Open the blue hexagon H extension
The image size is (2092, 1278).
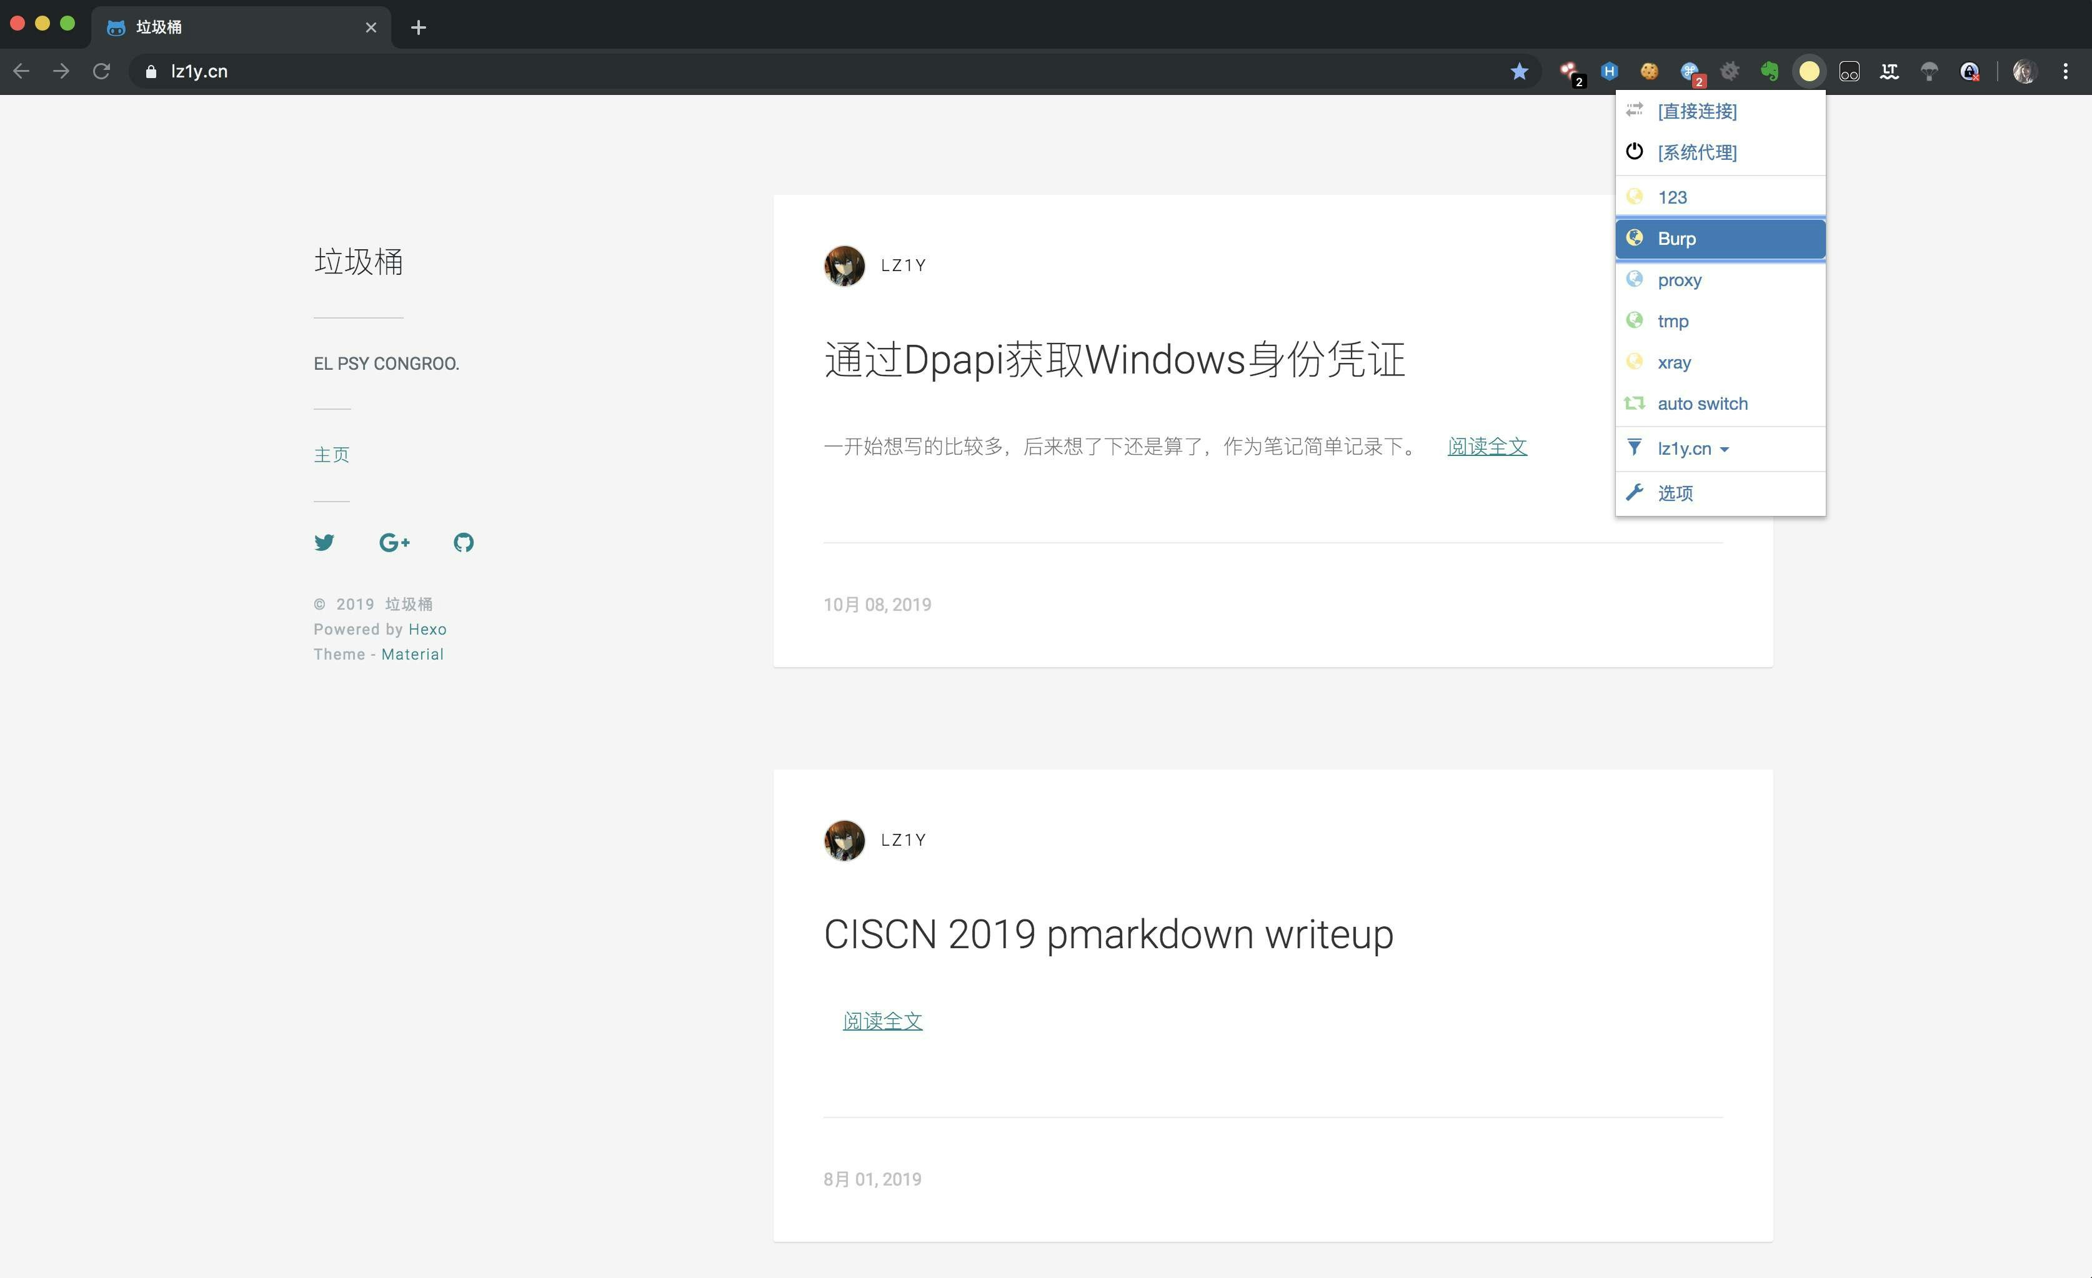[1609, 71]
